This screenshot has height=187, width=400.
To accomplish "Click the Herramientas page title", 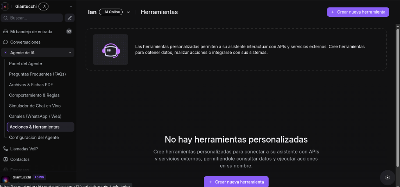I will point(159,12).
